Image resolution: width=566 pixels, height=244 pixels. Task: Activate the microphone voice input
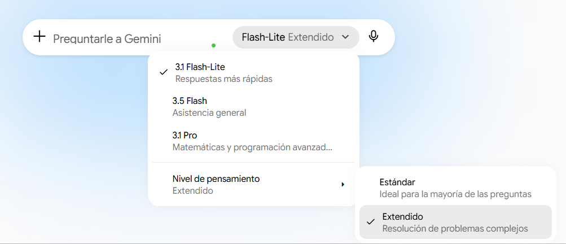pyautogui.click(x=374, y=37)
